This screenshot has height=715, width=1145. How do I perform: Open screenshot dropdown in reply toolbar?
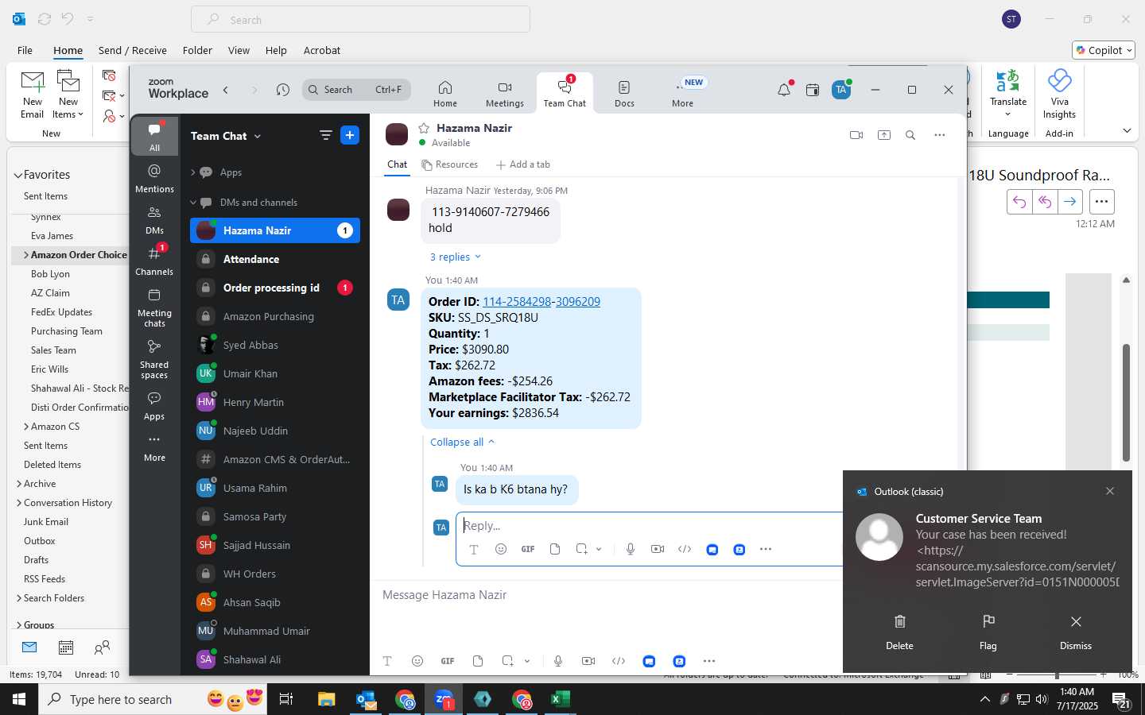click(x=599, y=549)
